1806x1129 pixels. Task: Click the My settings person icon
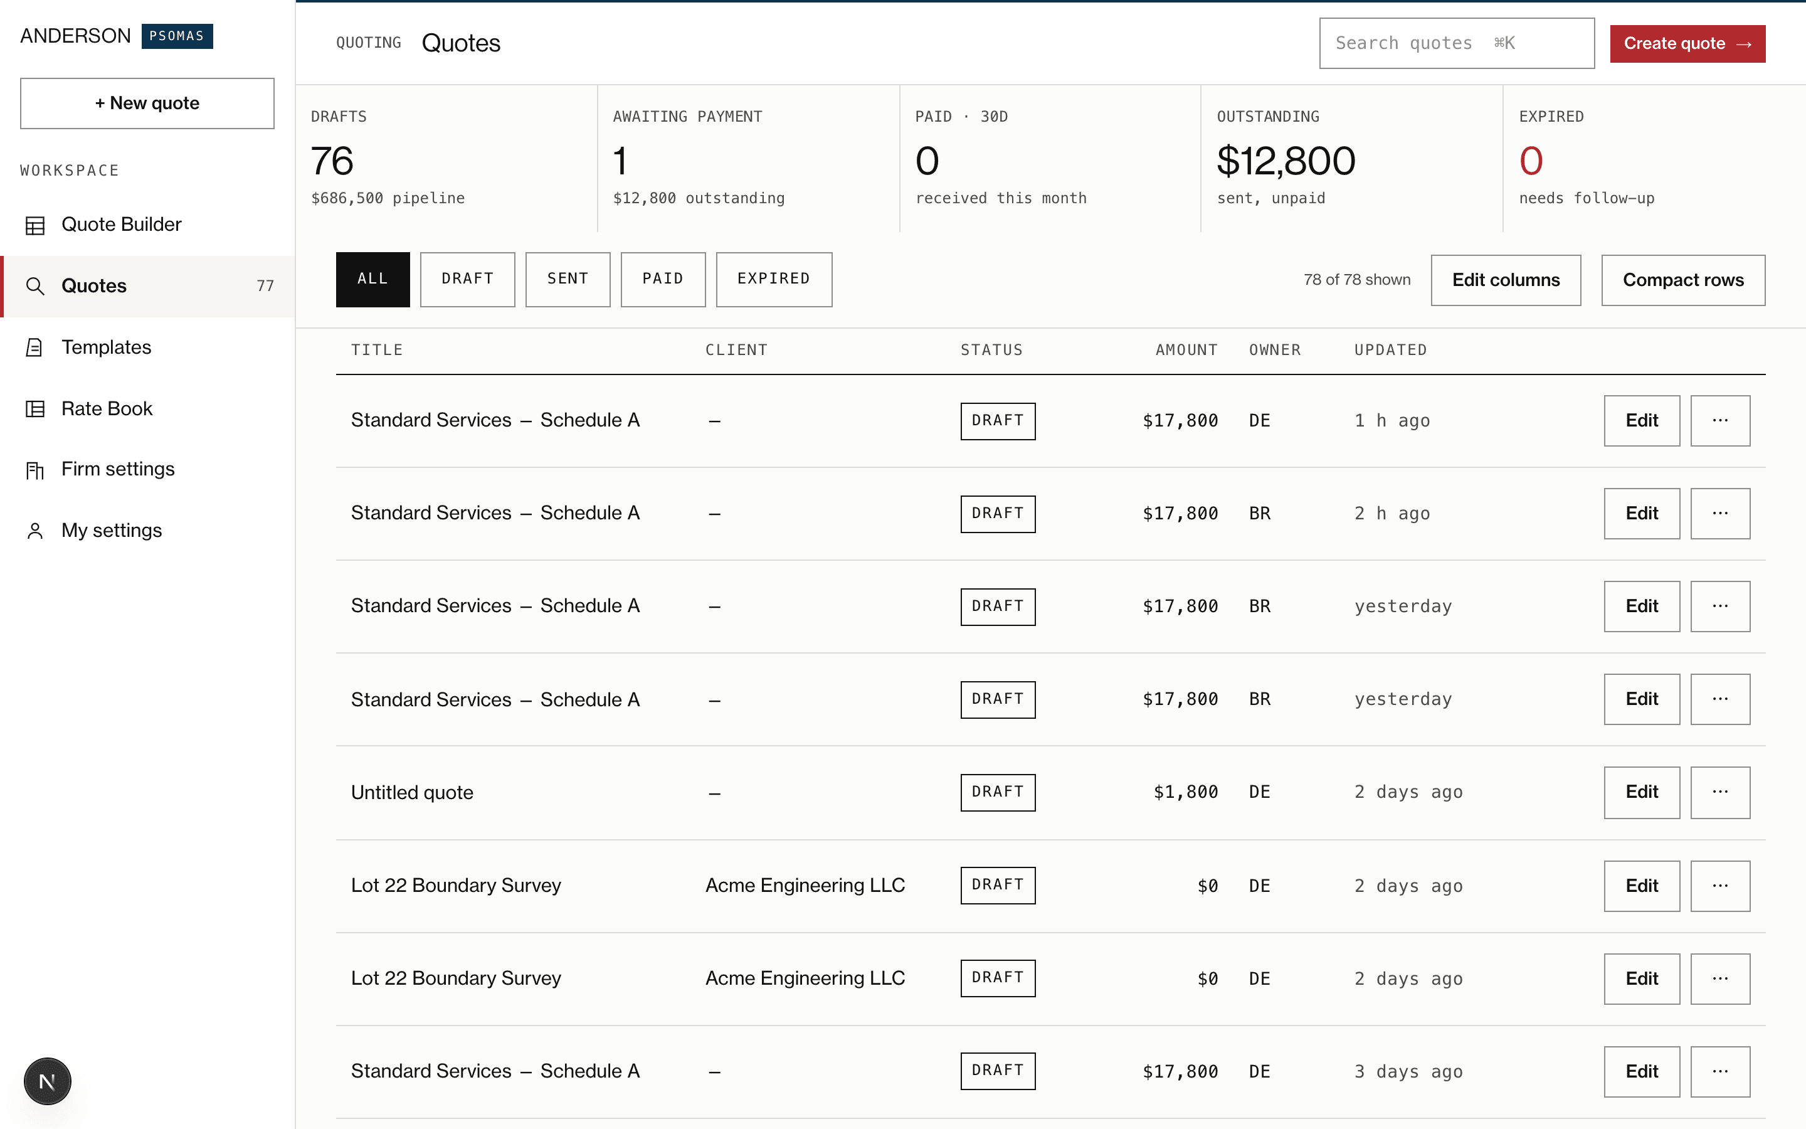click(35, 531)
